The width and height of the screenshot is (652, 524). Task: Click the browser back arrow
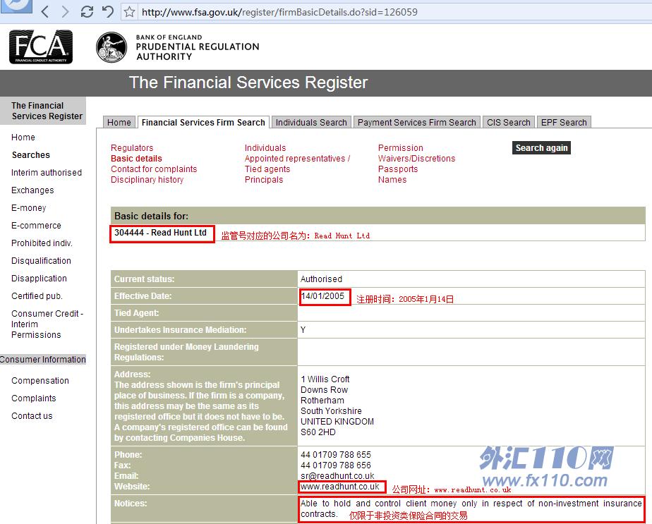pos(45,11)
